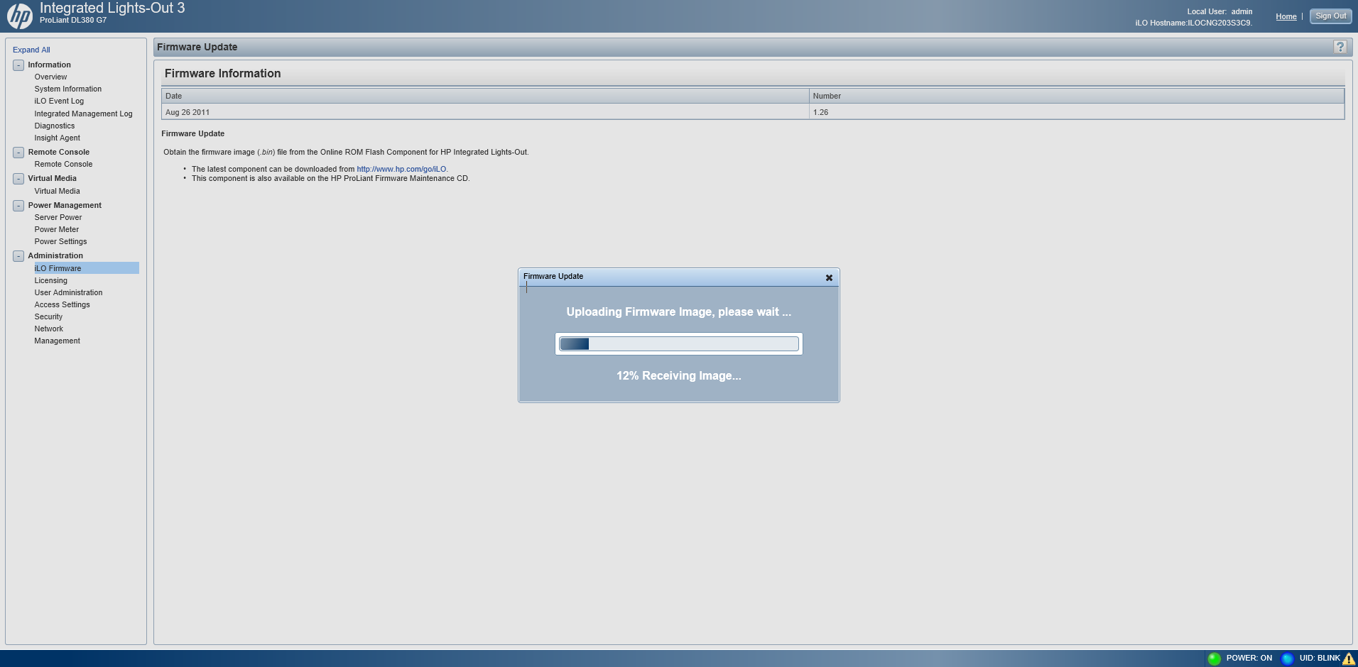Viewport: 1358px width, 667px height.
Task: Collapse the Power Management section
Action: pyautogui.click(x=18, y=206)
